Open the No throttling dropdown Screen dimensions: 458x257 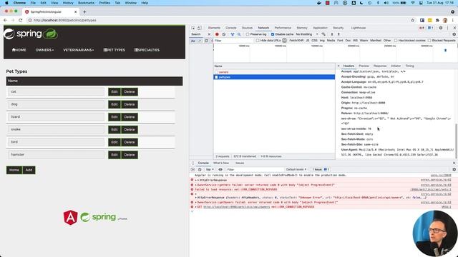[307, 34]
